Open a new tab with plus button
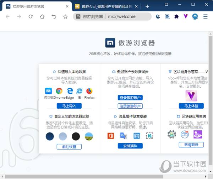 click(x=147, y=6)
